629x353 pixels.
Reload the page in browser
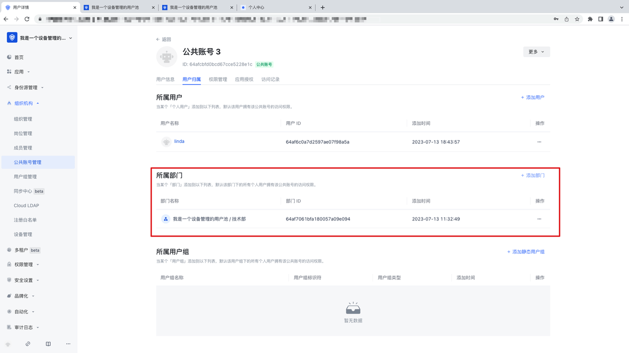tap(27, 19)
